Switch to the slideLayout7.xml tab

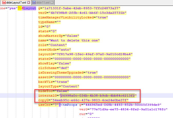[x=16, y=3]
